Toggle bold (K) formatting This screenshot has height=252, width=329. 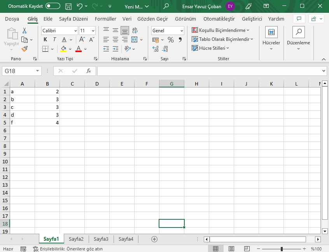[45, 39]
